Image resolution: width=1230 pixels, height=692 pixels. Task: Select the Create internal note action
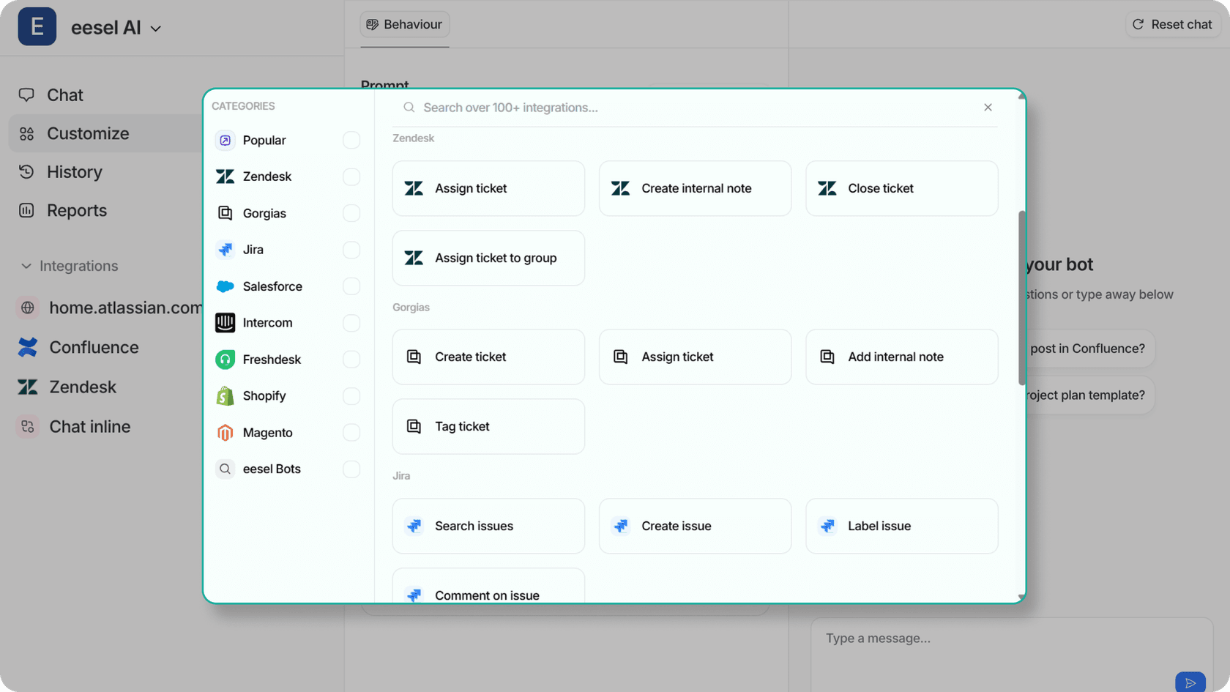pos(695,188)
